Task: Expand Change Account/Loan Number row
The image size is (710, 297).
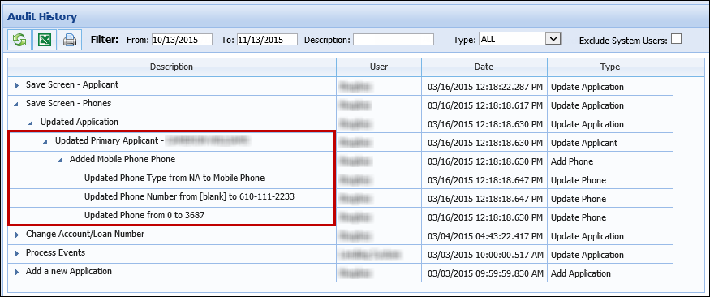Action: (x=17, y=235)
